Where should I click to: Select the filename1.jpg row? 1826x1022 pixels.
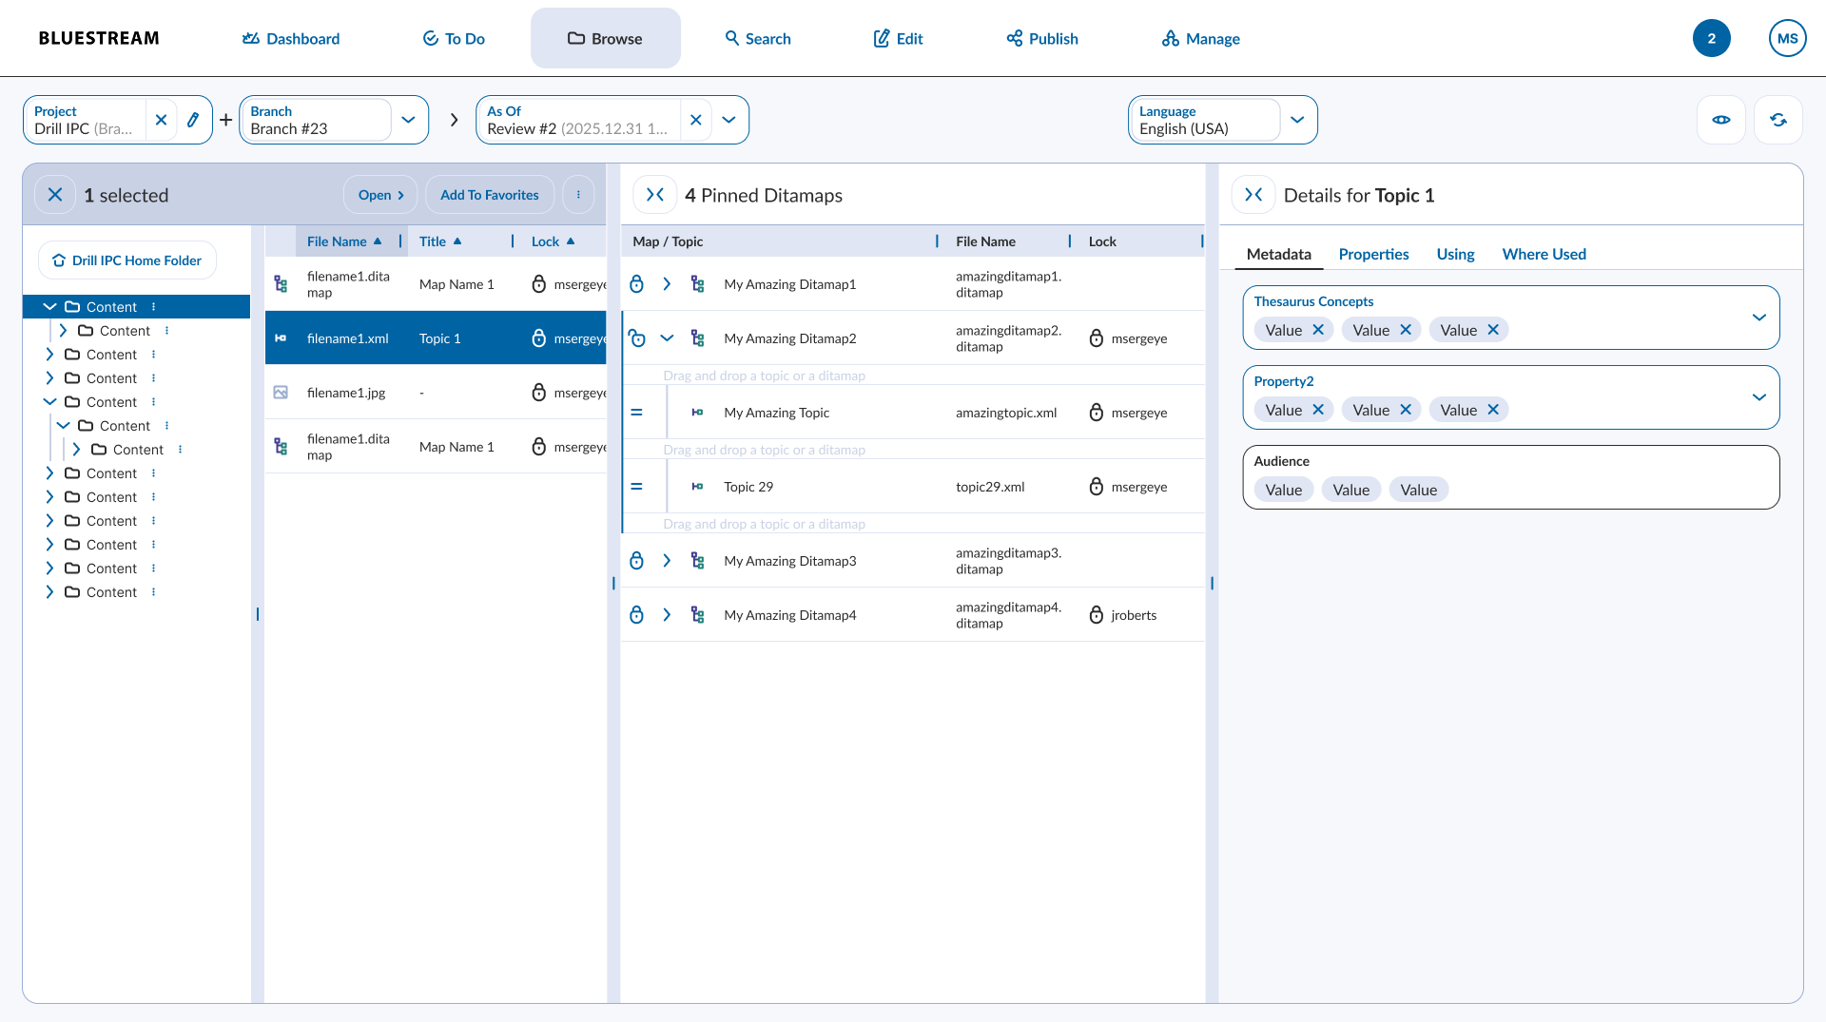click(x=436, y=393)
